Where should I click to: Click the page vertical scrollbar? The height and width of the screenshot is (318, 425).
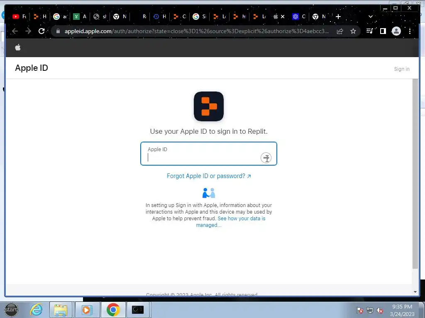[x=415, y=173]
